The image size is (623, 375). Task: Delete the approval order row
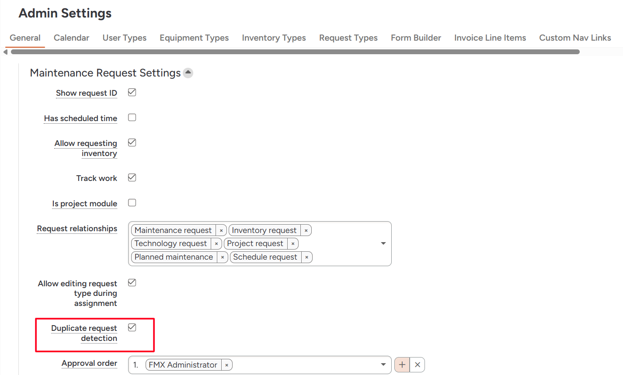(418, 365)
